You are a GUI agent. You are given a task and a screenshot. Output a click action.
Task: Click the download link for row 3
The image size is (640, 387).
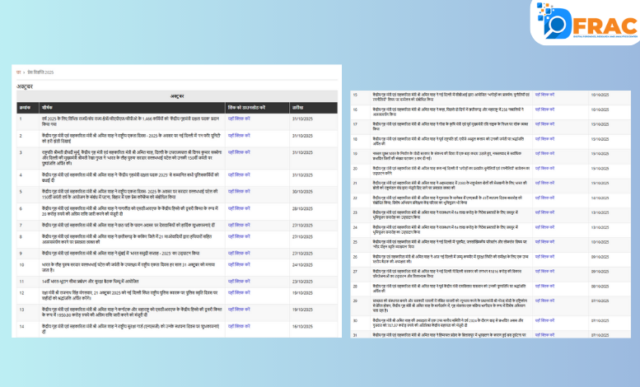[x=239, y=152]
